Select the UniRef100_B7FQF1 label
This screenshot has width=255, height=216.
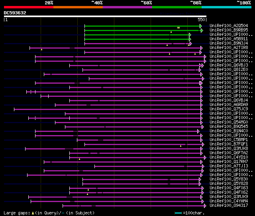coord(229,144)
